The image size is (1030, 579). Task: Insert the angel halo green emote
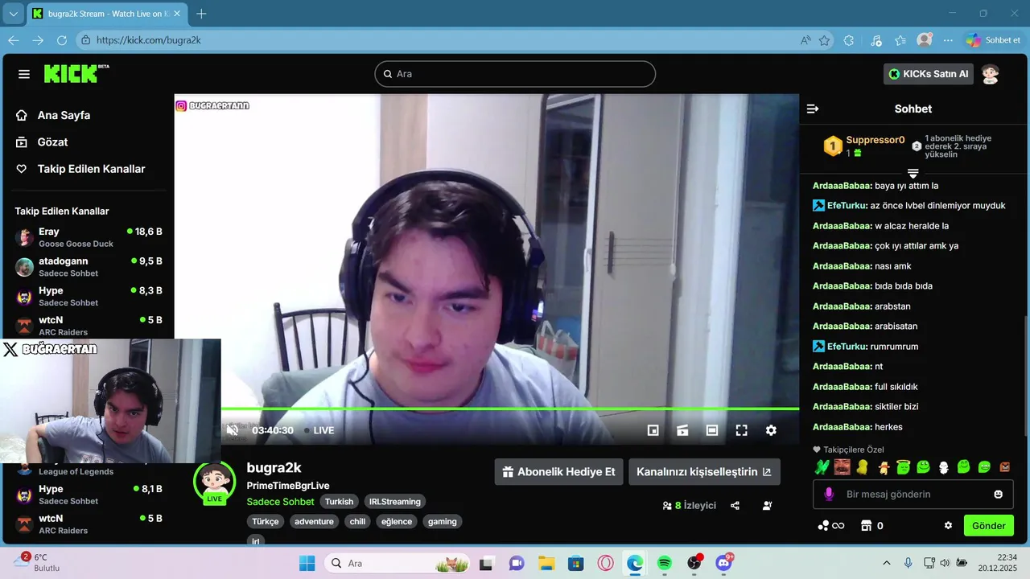pyautogui.click(x=903, y=467)
